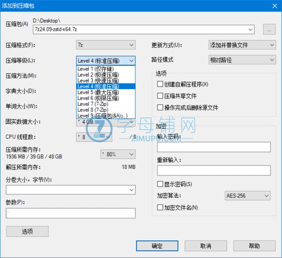Image resolution: width=282 pixels, height=258 pixels.
Task: Open the 路径模式 相对路径 dropdown
Action: [x=242, y=60]
